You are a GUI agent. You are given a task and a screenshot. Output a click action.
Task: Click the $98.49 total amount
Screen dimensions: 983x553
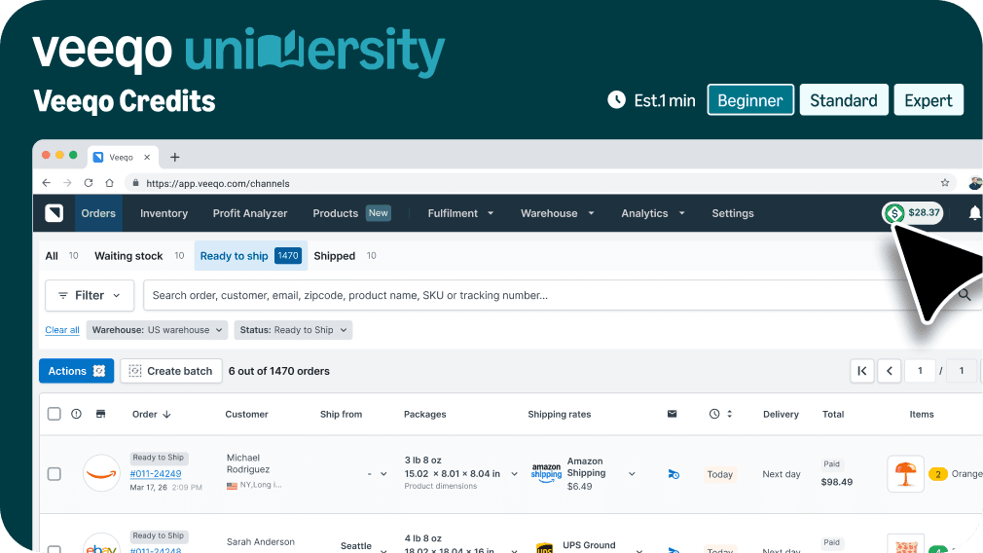[837, 482]
